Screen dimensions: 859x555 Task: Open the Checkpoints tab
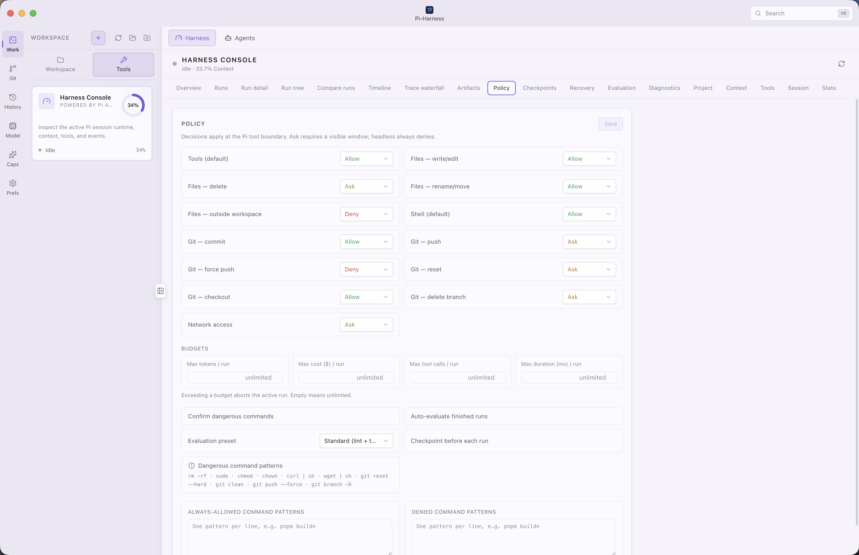point(539,88)
